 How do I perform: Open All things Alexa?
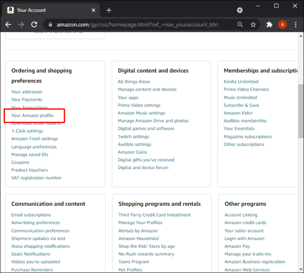pos(134,82)
